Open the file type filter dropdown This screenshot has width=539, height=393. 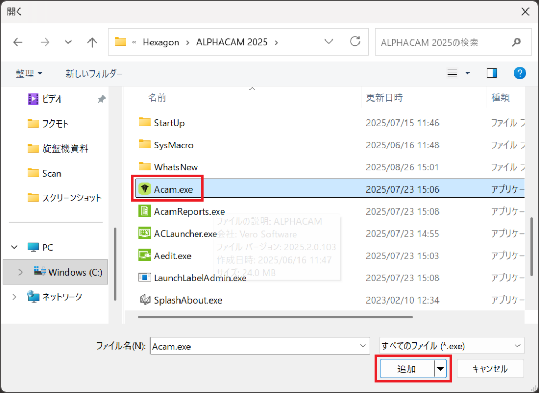[451, 346]
